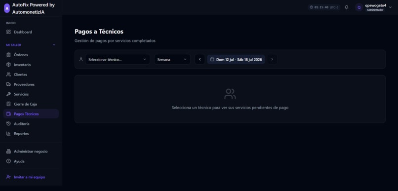Click 'Selecciona un técnico para ver' message
The image size is (398, 191).
[x=230, y=108]
